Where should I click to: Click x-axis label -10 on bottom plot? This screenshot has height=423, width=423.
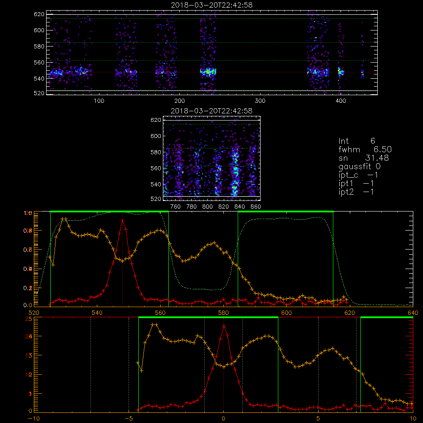34,419
